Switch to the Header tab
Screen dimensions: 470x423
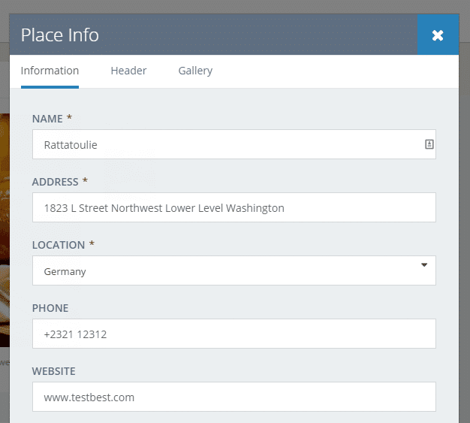[x=128, y=71]
